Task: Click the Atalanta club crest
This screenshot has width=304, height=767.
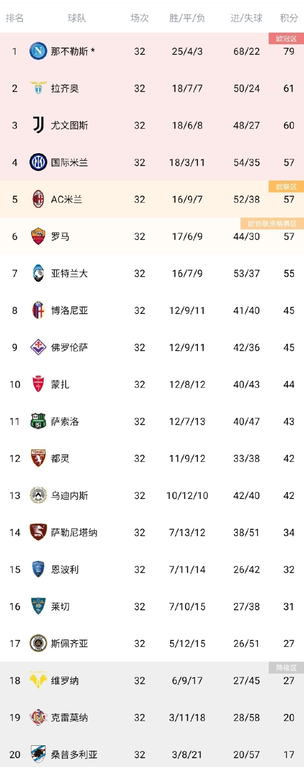Action: click(37, 273)
